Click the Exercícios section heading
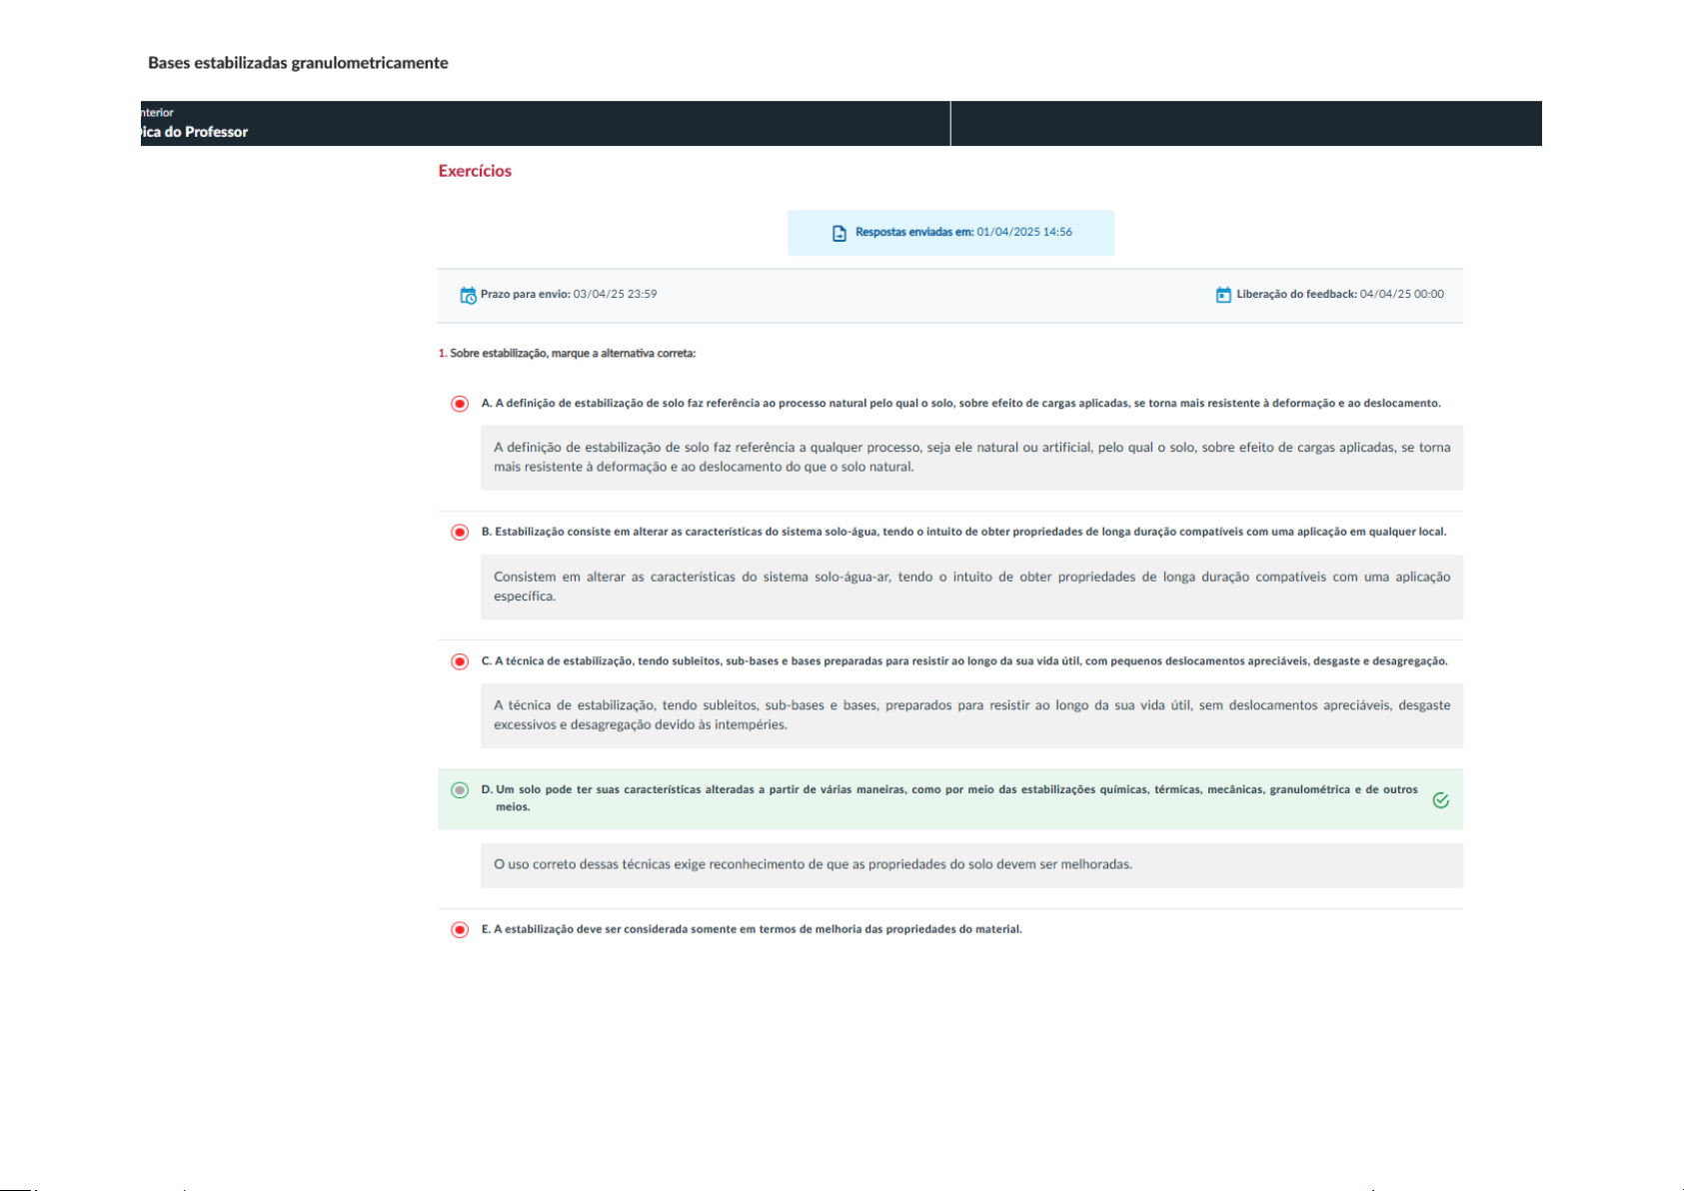 475,171
